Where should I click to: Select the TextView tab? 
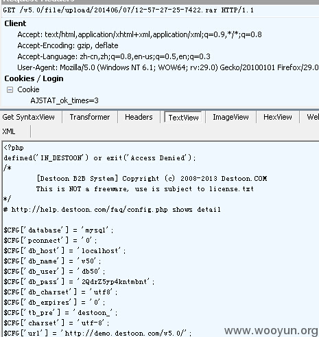tap(183, 118)
